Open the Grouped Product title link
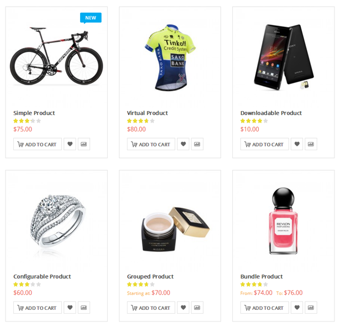 click(x=150, y=277)
